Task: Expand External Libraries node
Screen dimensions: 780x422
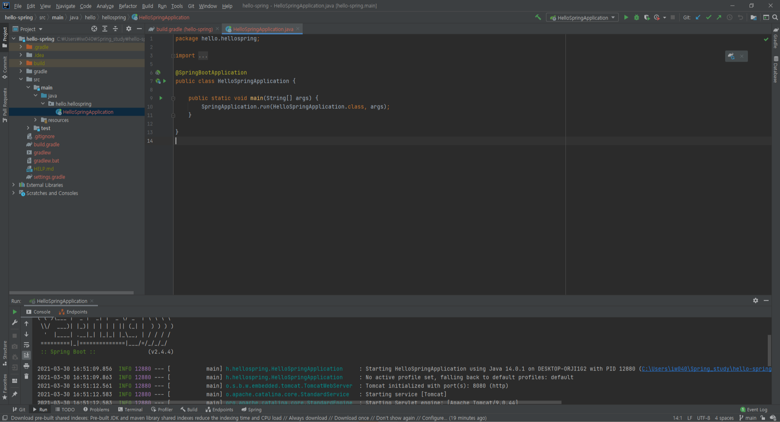Action: [x=13, y=185]
